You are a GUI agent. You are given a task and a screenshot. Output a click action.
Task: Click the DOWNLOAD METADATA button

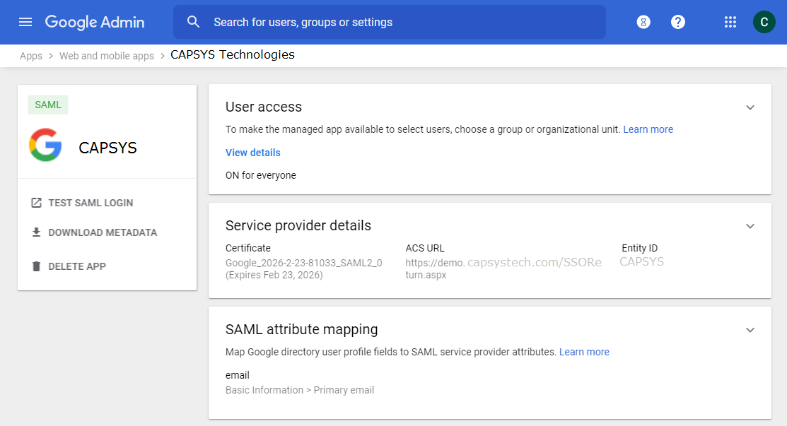tap(94, 232)
